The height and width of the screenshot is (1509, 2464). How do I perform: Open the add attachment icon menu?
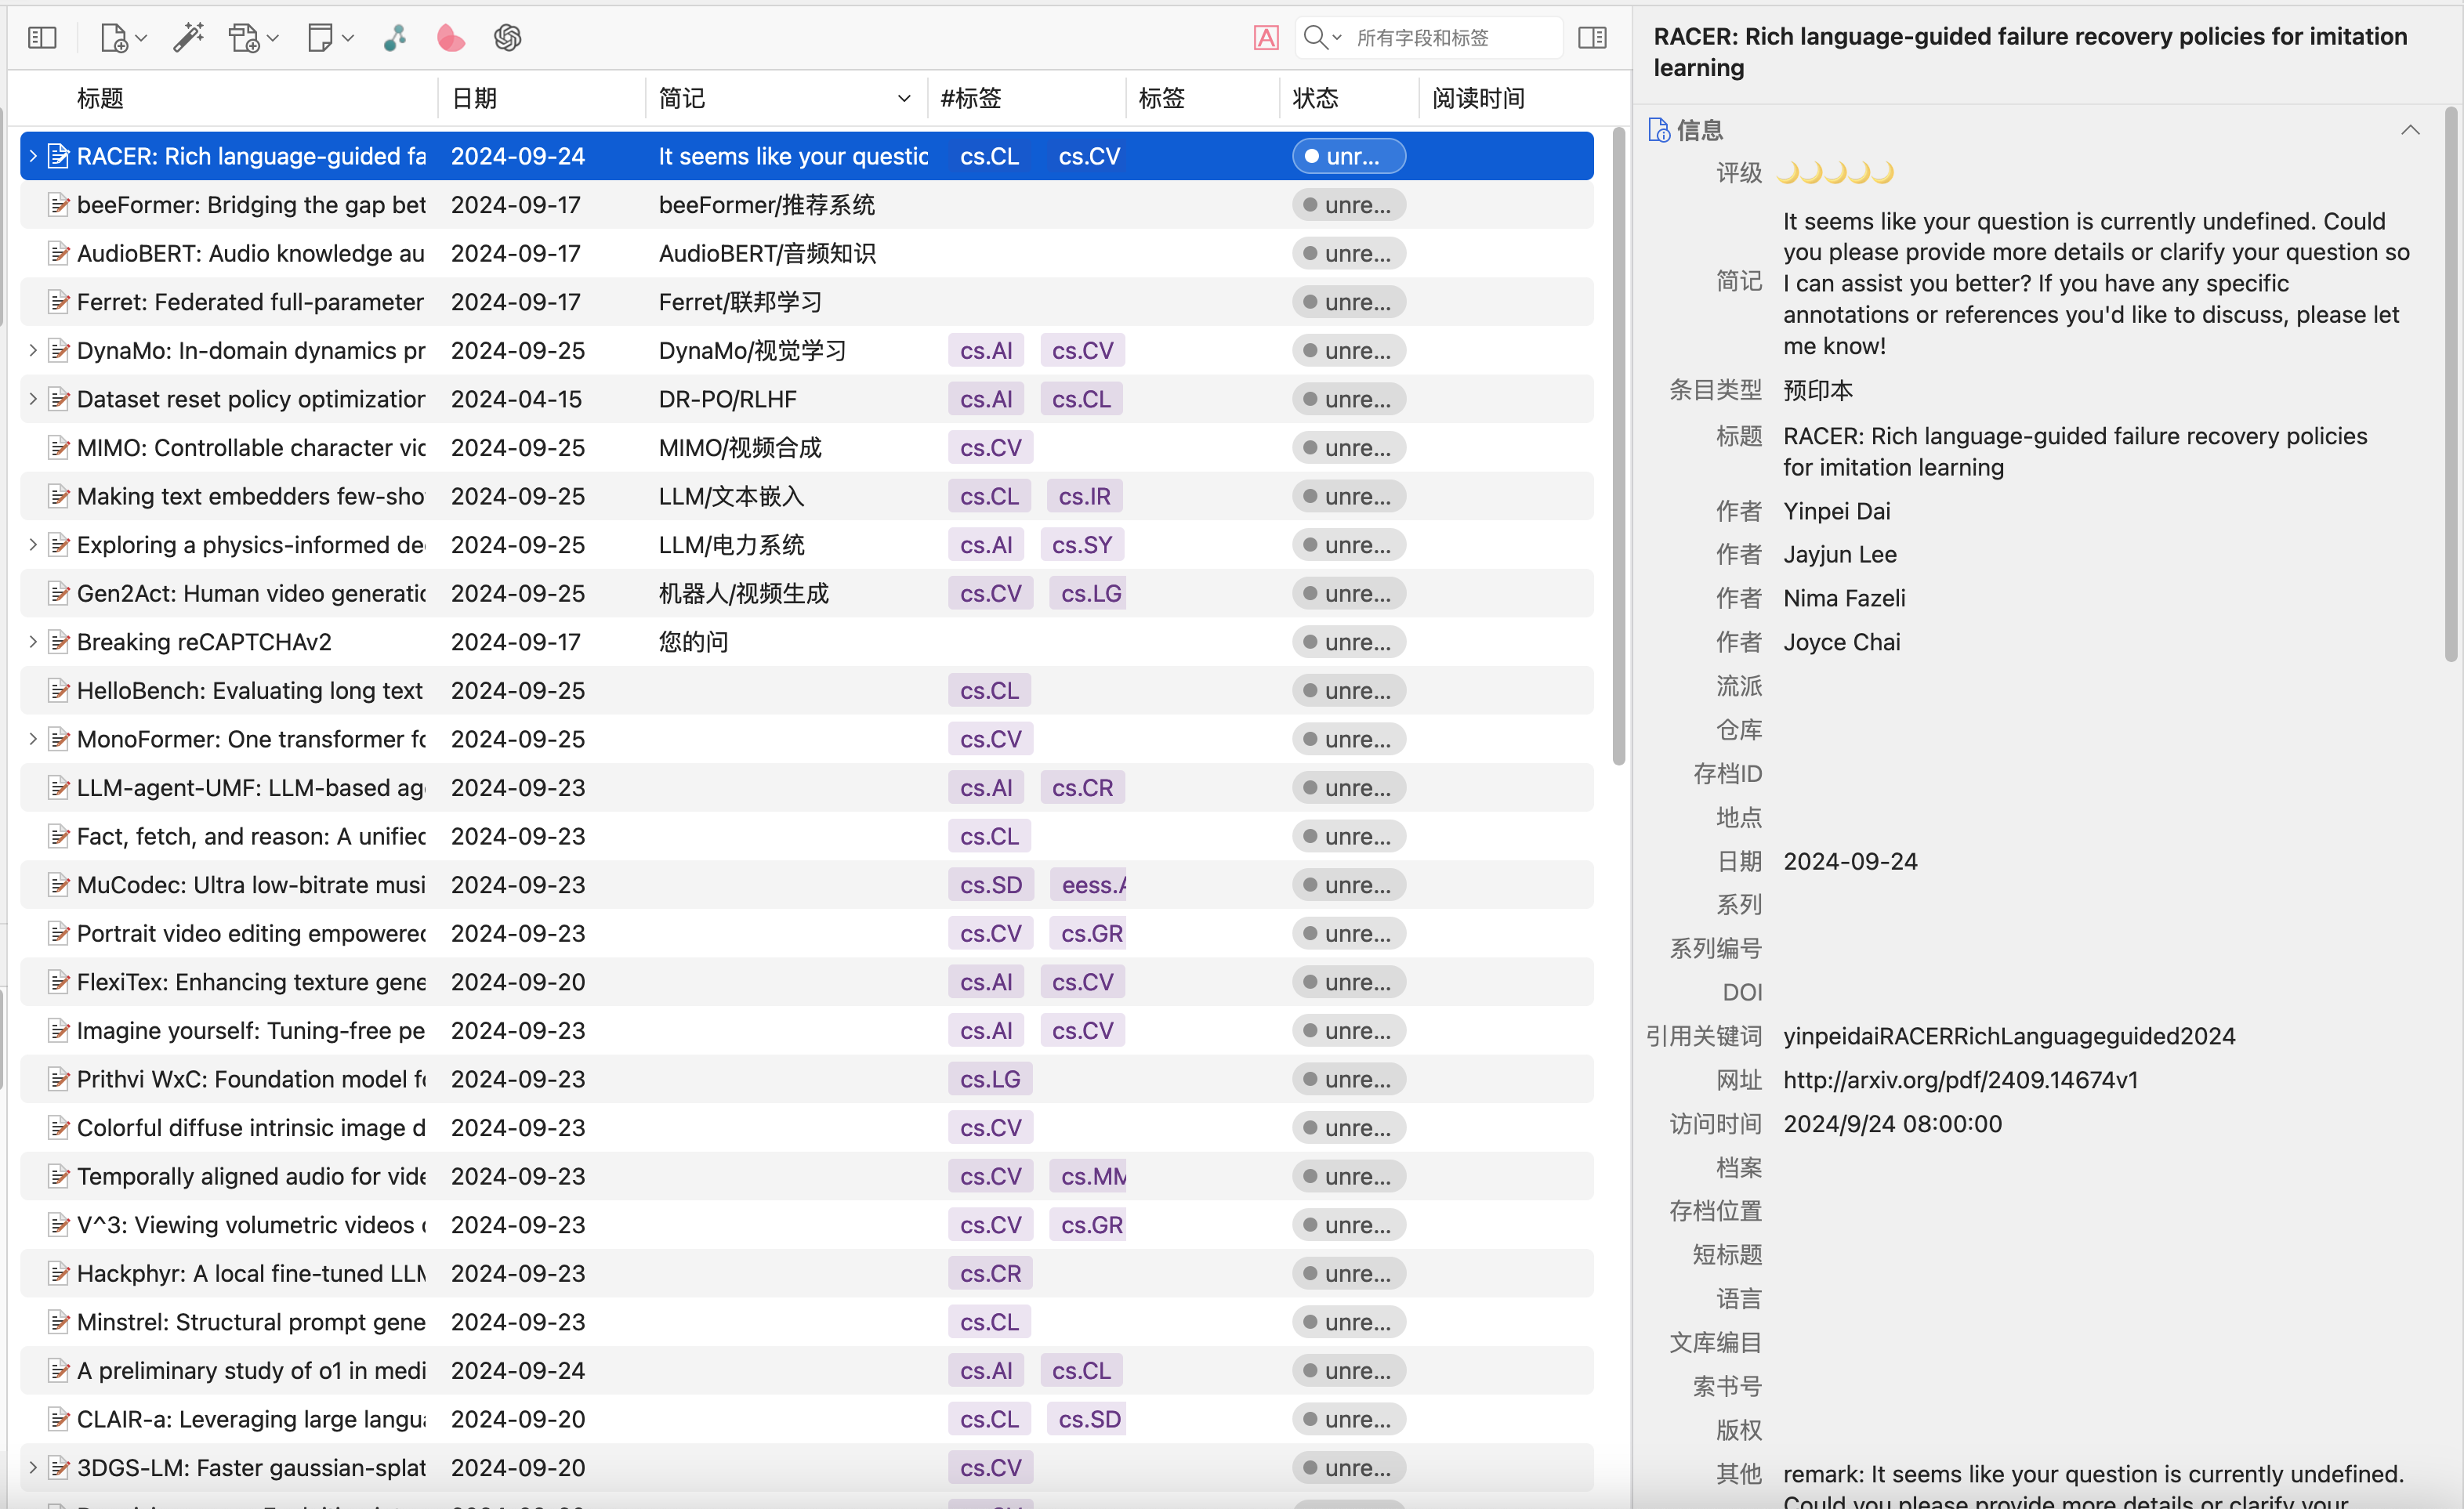coord(253,38)
